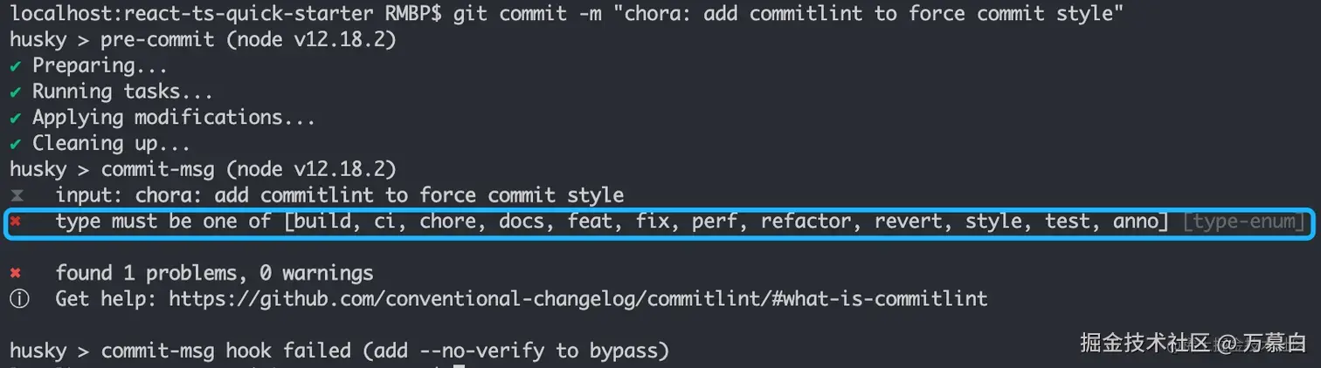Click the husky commit-msg (node v12.18.2) line
The image size is (1321, 368).
(204, 169)
